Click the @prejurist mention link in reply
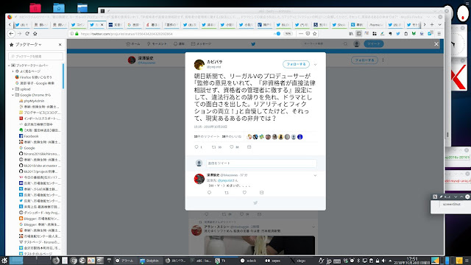The height and width of the screenshot is (265, 471). (x=225, y=180)
